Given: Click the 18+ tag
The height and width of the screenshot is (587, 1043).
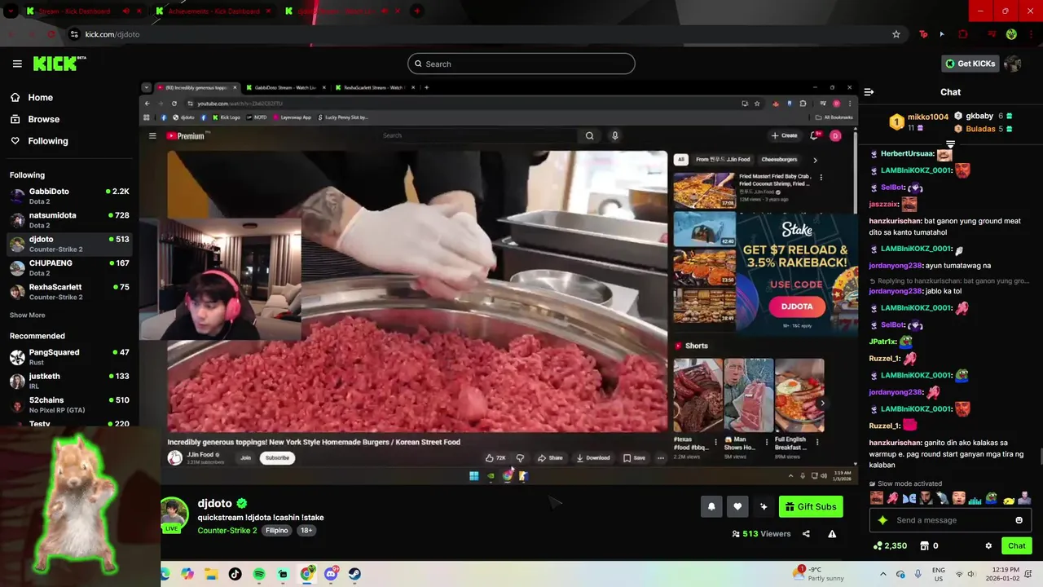Looking at the screenshot, I should click(306, 530).
